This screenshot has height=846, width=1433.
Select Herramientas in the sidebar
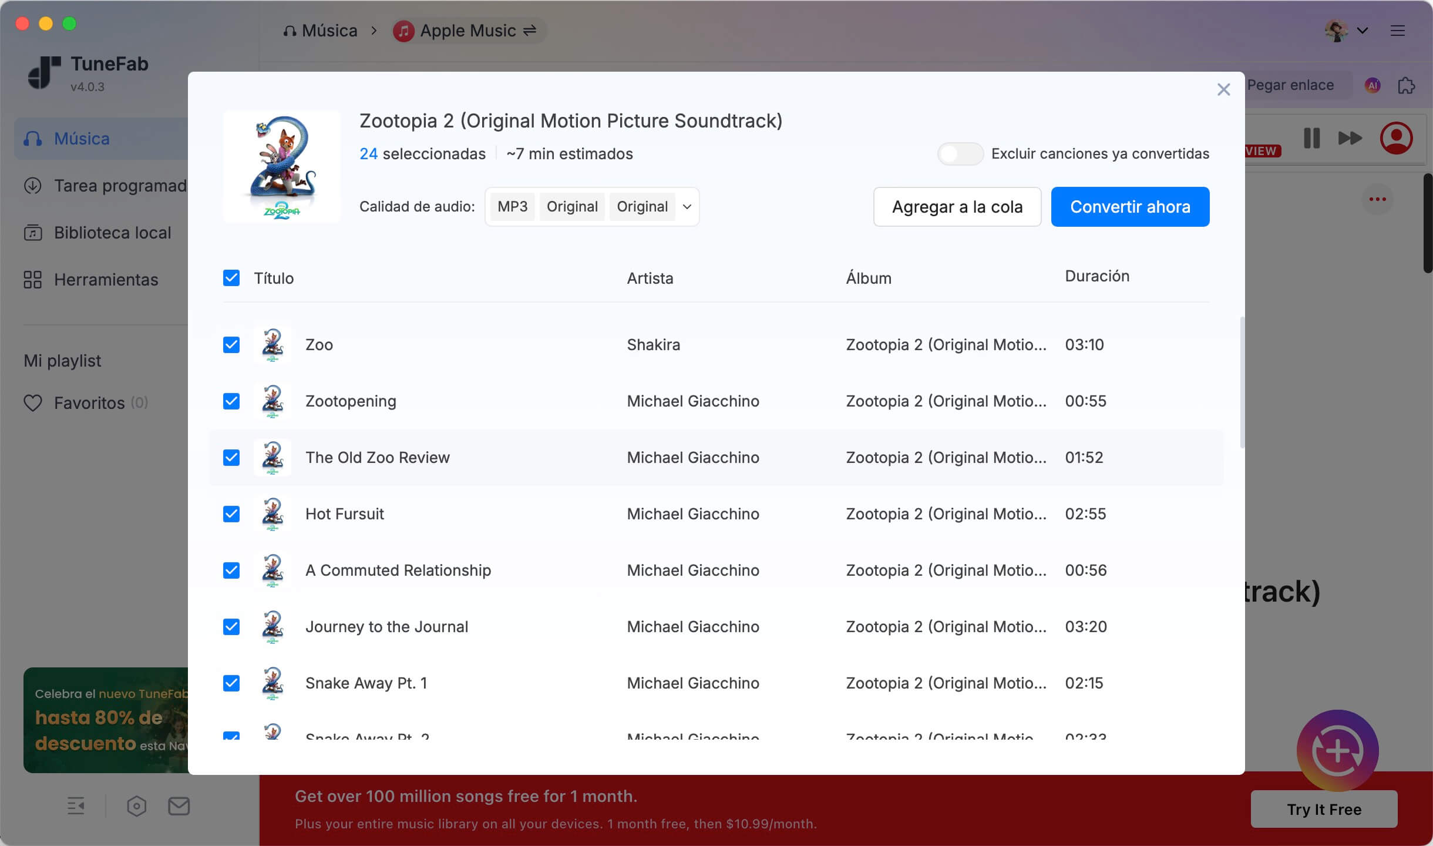pos(106,280)
